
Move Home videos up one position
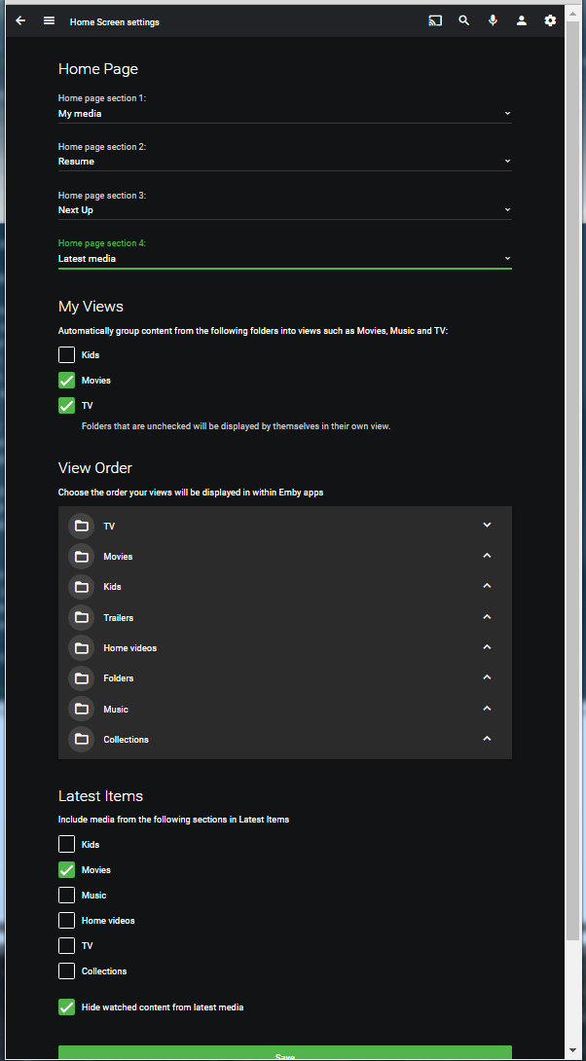point(487,646)
